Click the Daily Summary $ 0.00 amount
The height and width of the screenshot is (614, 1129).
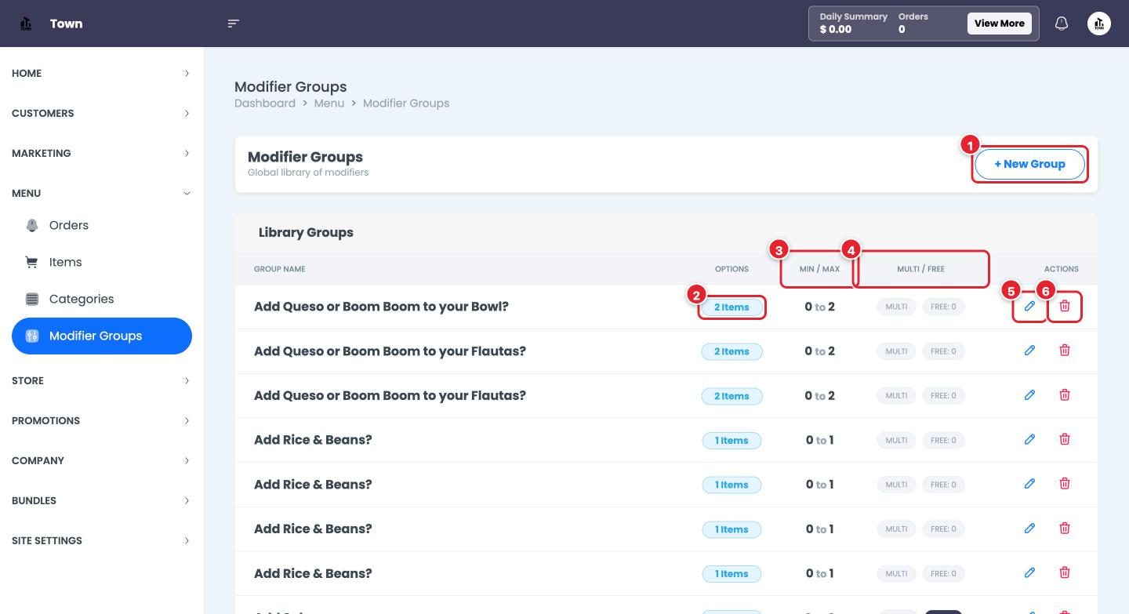tap(836, 29)
